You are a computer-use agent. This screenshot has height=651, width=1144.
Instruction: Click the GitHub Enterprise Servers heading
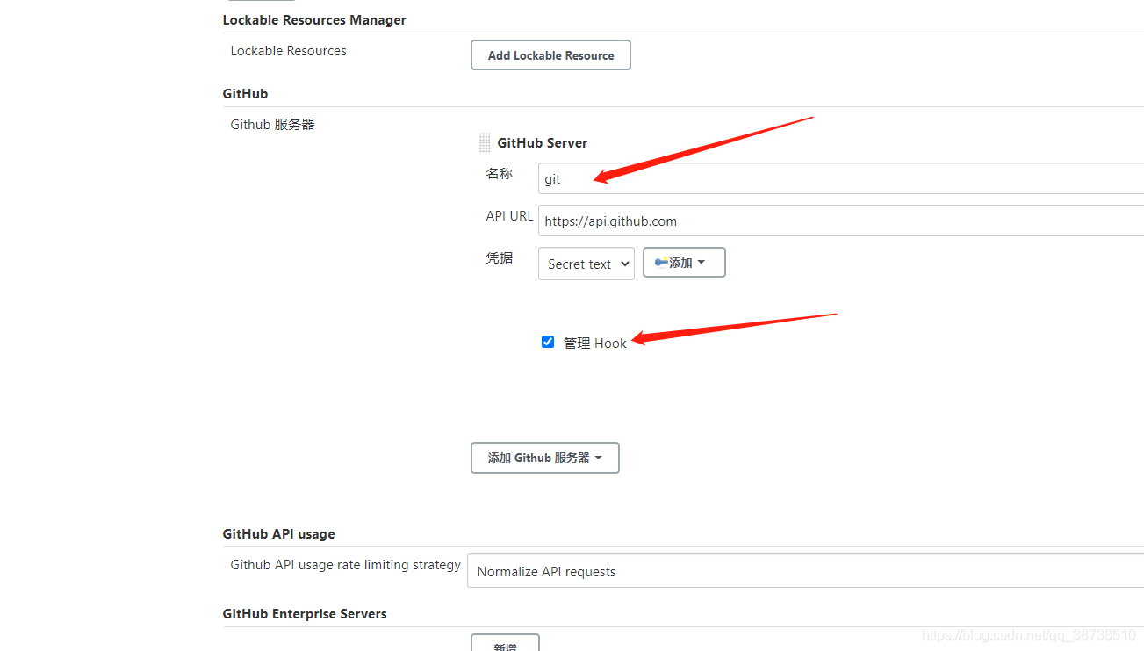305,614
